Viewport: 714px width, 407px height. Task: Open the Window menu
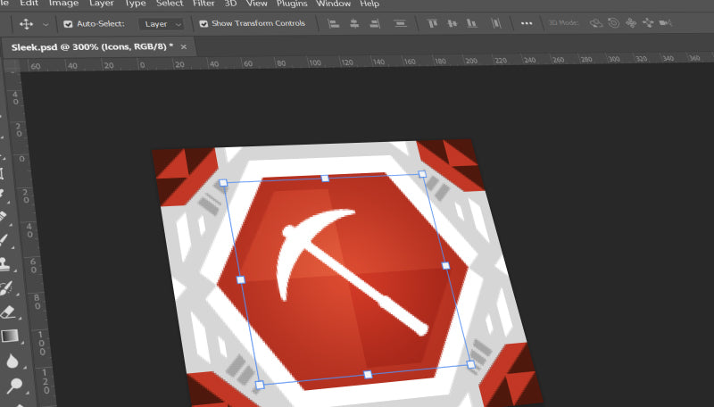coord(334,4)
